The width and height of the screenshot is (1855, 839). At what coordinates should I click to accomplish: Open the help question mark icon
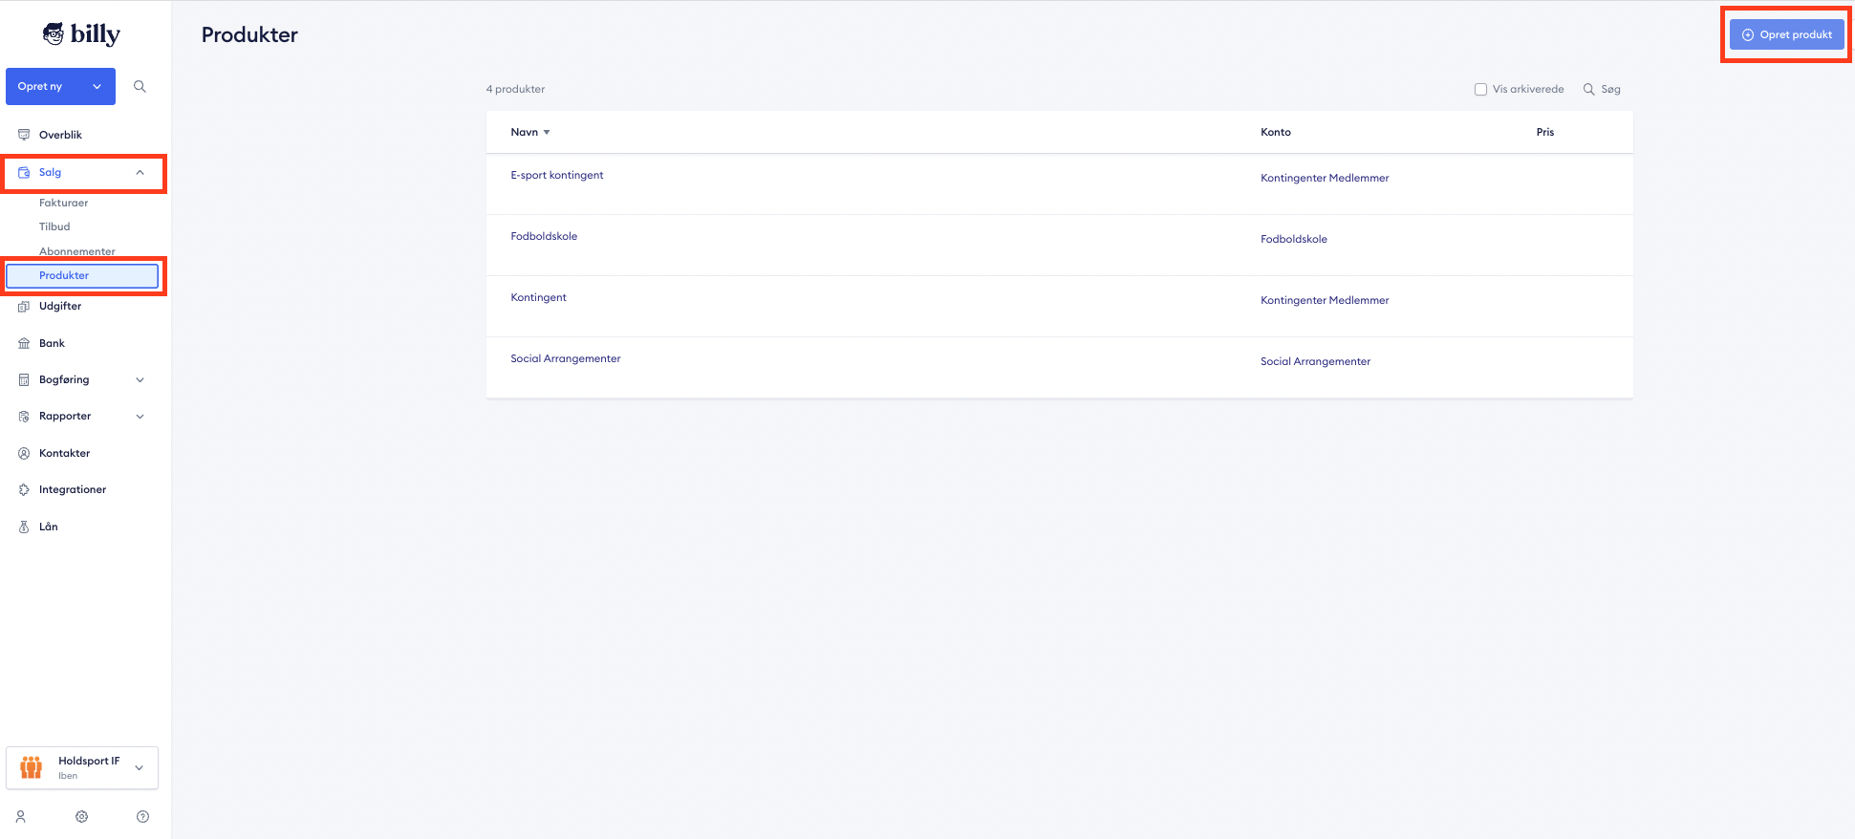(142, 817)
